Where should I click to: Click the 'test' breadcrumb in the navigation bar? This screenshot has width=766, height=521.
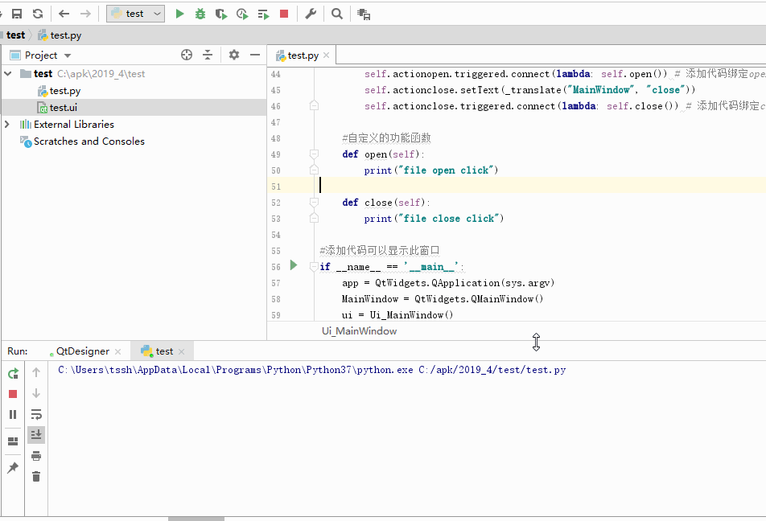point(15,35)
